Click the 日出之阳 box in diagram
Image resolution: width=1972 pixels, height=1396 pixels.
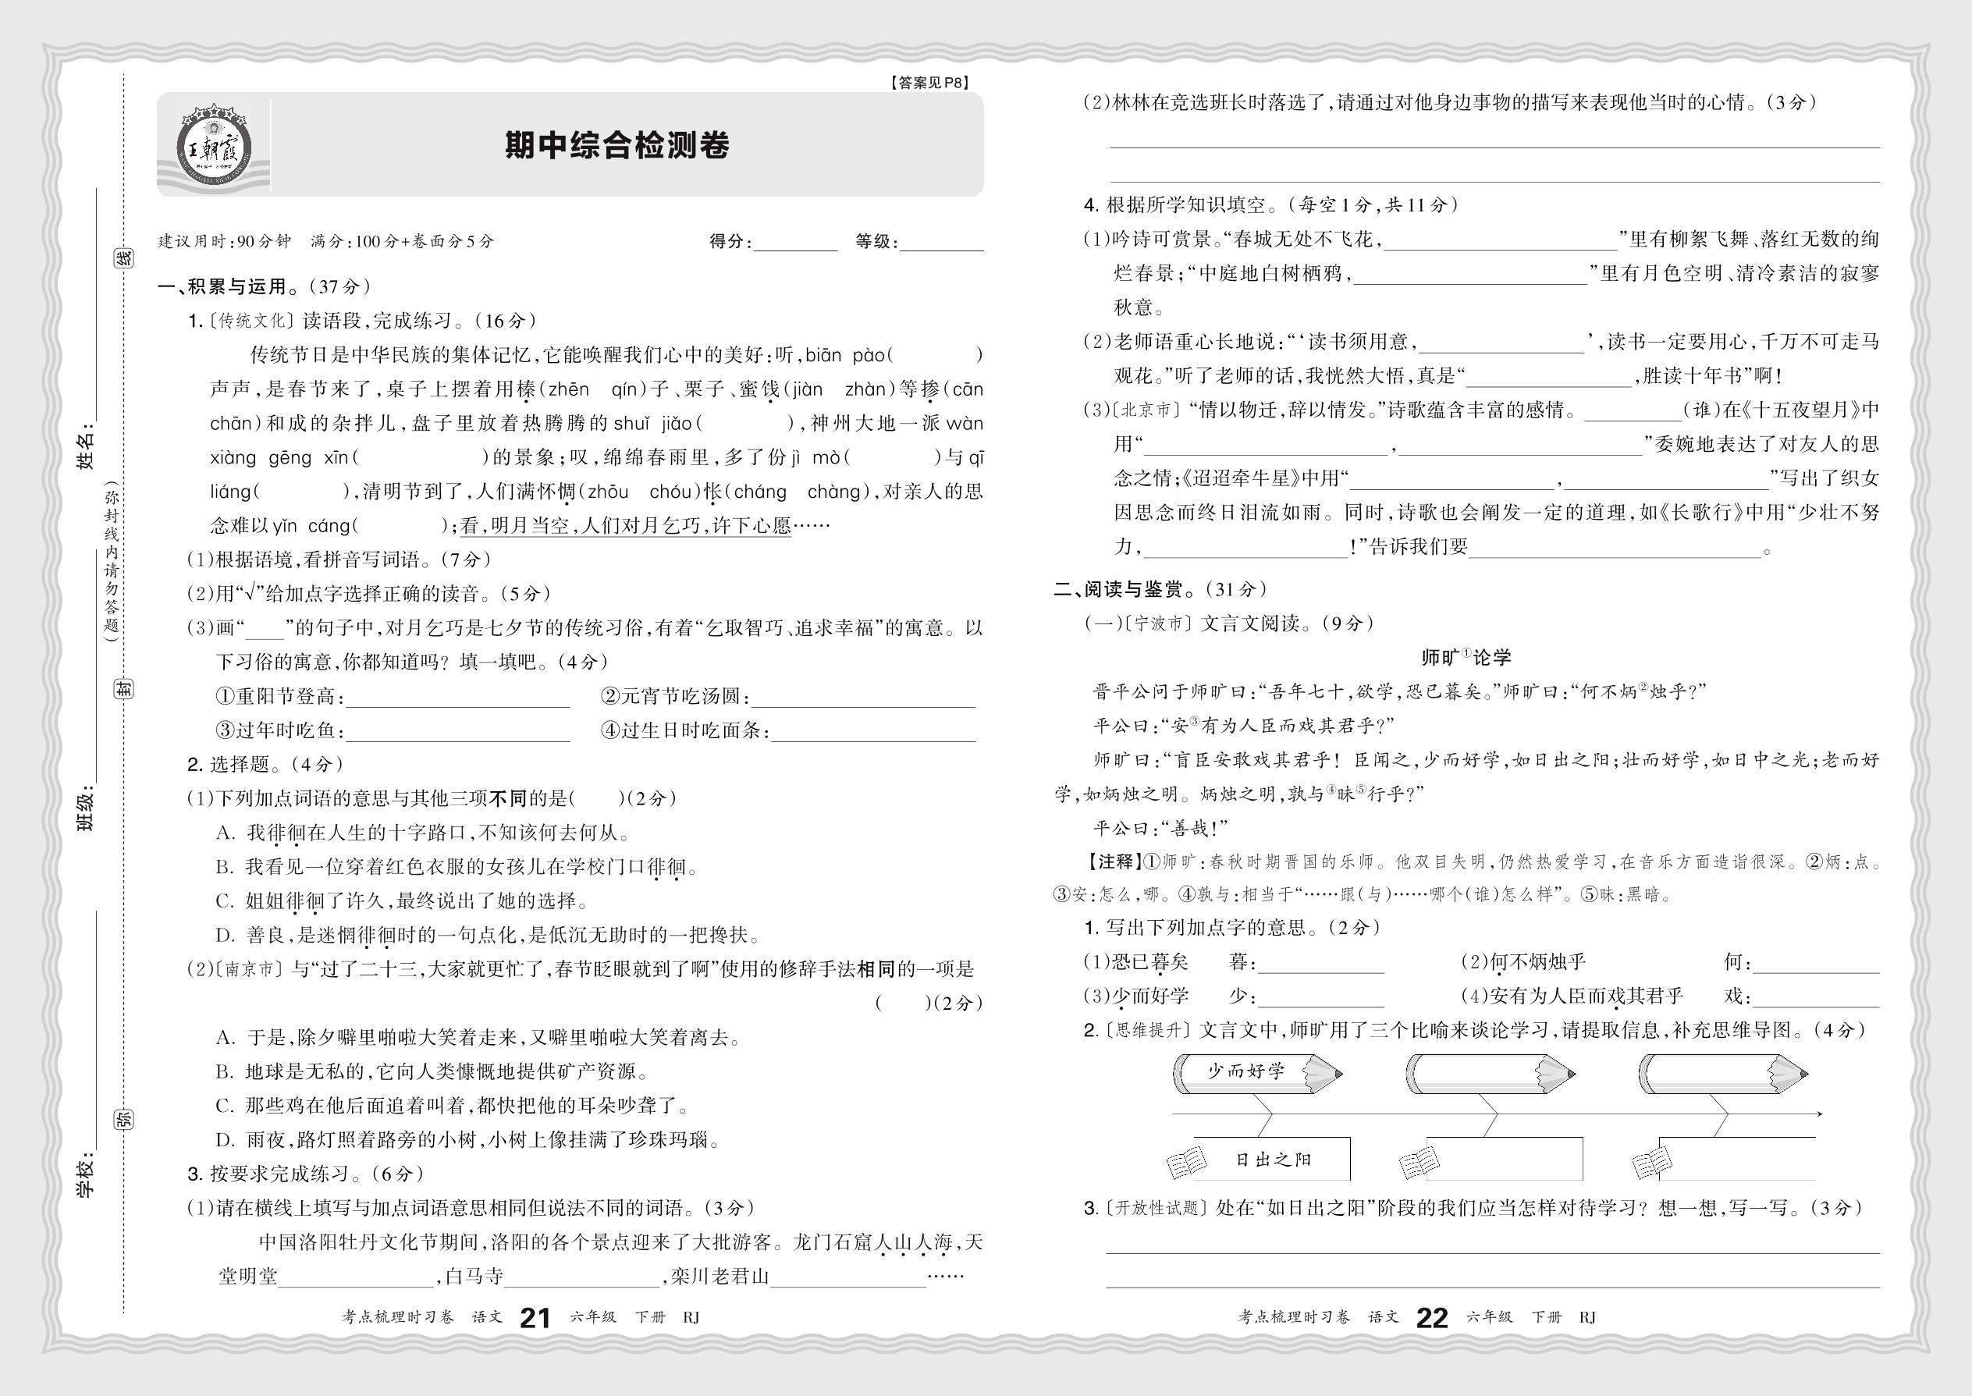pos(1273,1160)
